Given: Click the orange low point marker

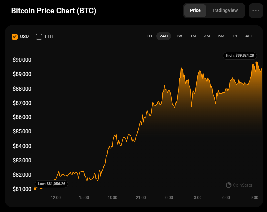Looking at the screenshot, I should click(x=35, y=189).
